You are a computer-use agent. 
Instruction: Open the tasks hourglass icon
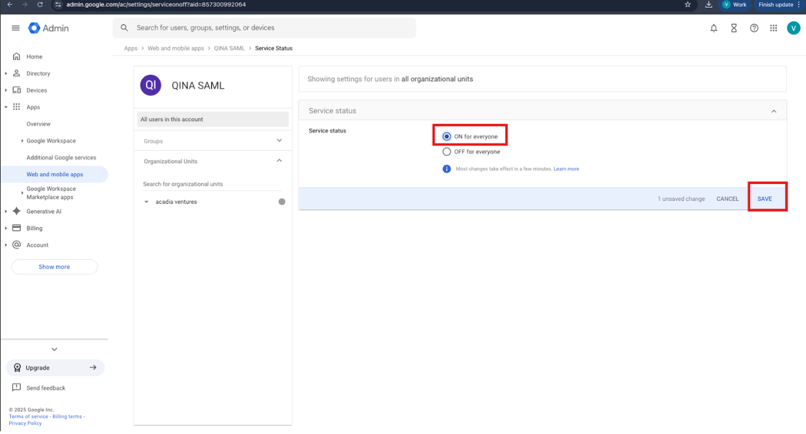pos(734,28)
